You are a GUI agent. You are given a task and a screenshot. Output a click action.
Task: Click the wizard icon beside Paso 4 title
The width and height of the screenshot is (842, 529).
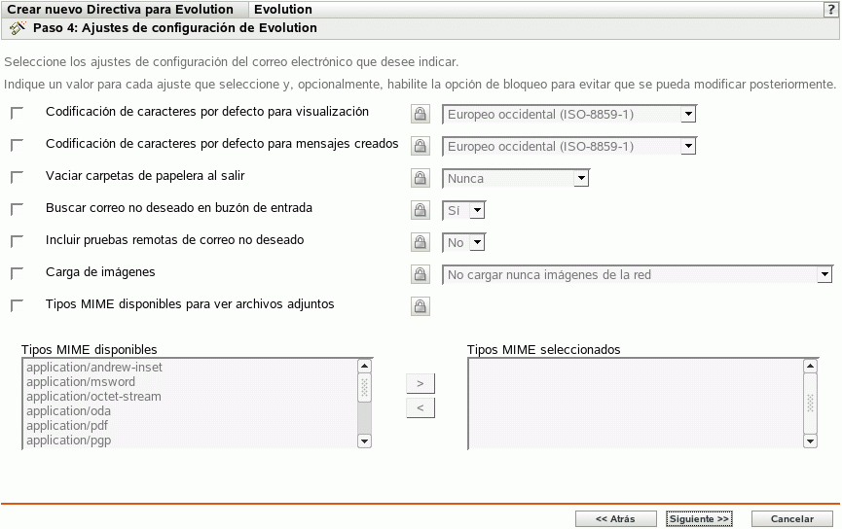[x=18, y=28]
